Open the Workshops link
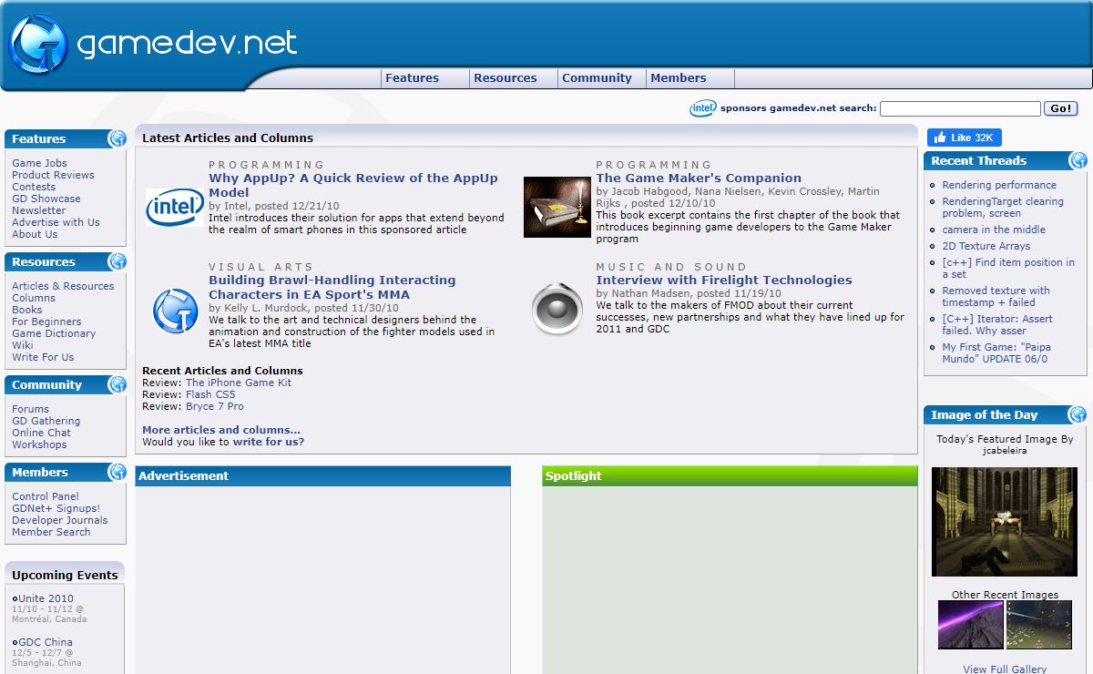The height and width of the screenshot is (674, 1093). [x=39, y=444]
